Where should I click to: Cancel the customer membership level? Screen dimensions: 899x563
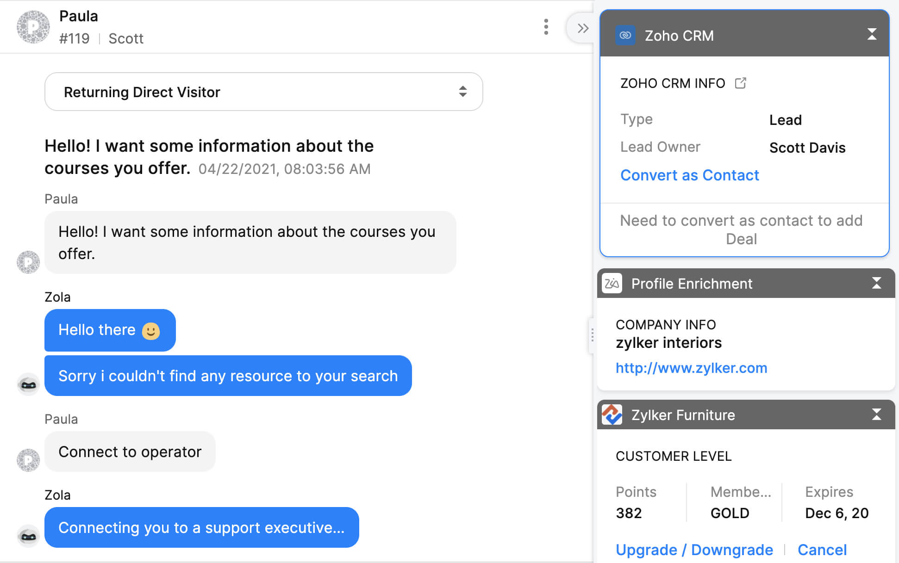(x=822, y=550)
